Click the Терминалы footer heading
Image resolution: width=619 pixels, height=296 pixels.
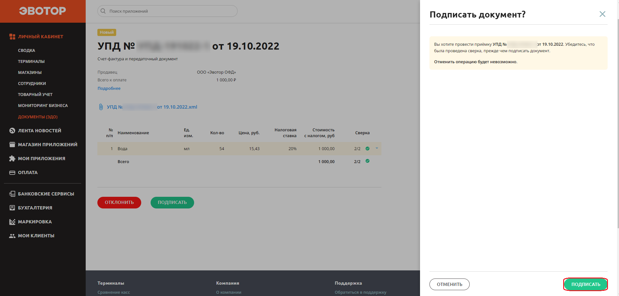pyautogui.click(x=111, y=283)
